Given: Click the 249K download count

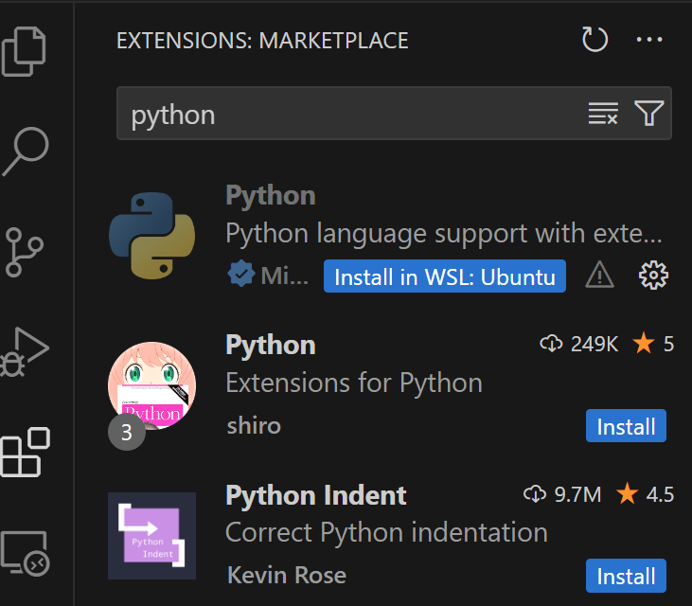Looking at the screenshot, I should 579,344.
